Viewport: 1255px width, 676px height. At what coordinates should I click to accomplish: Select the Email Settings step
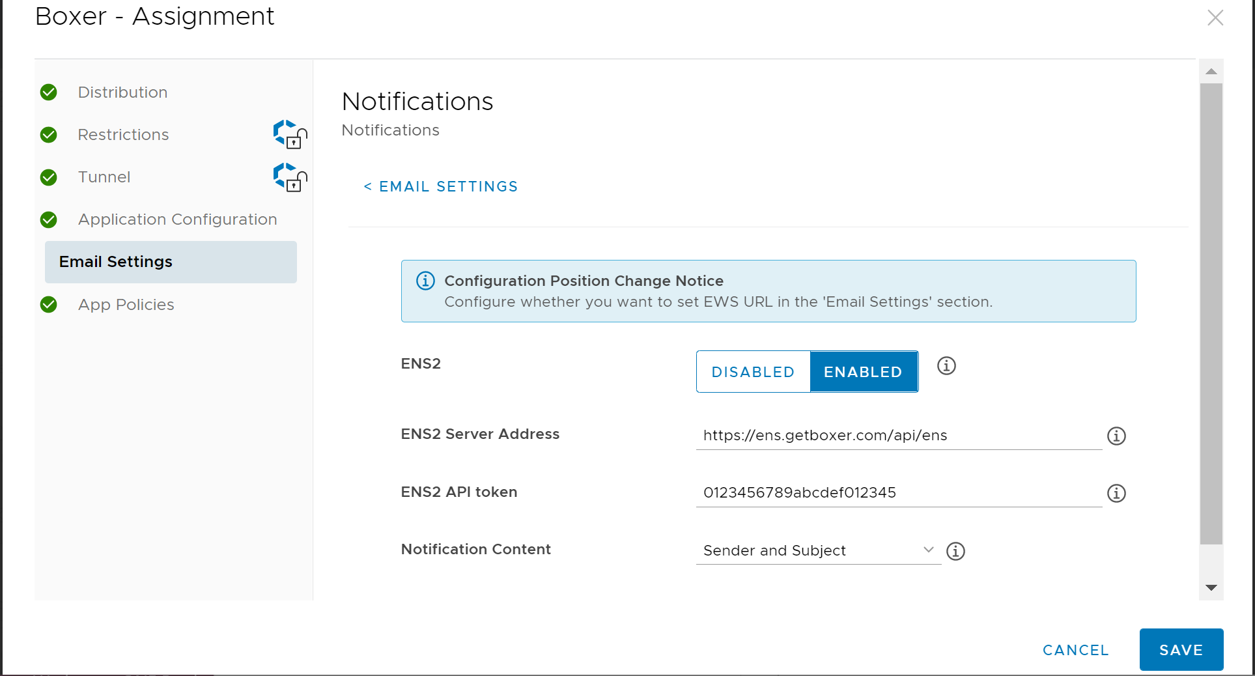pyautogui.click(x=171, y=262)
